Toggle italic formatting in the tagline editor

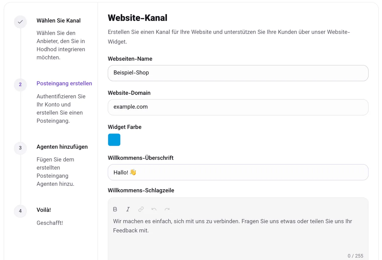128,209
